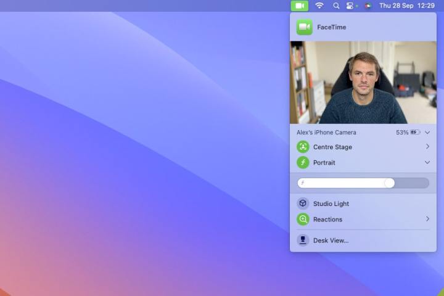Adjust the Portrait depth slider

(x=363, y=183)
